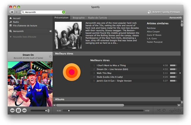The height and width of the screenshot is (125, 191).
Task: Click the Aerosmith band photo
Action: (x=68, y=35)
